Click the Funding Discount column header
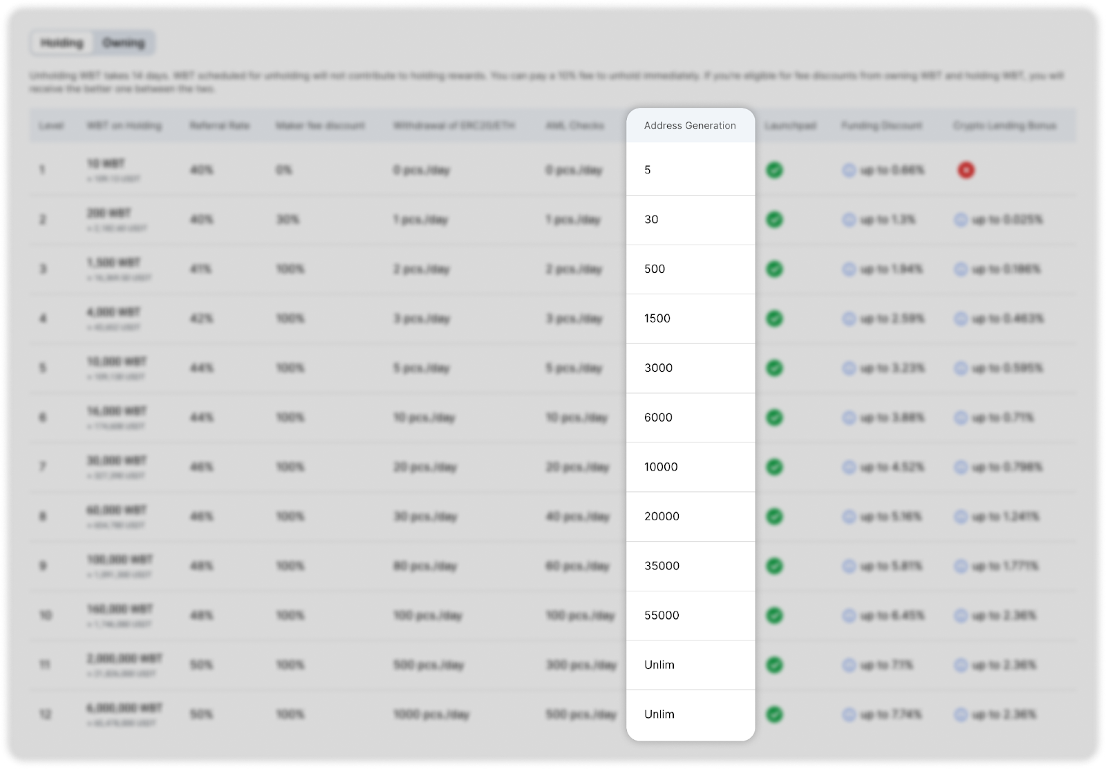The width and height of the screenshot is (1106, 769). click(x=881, y=126)
